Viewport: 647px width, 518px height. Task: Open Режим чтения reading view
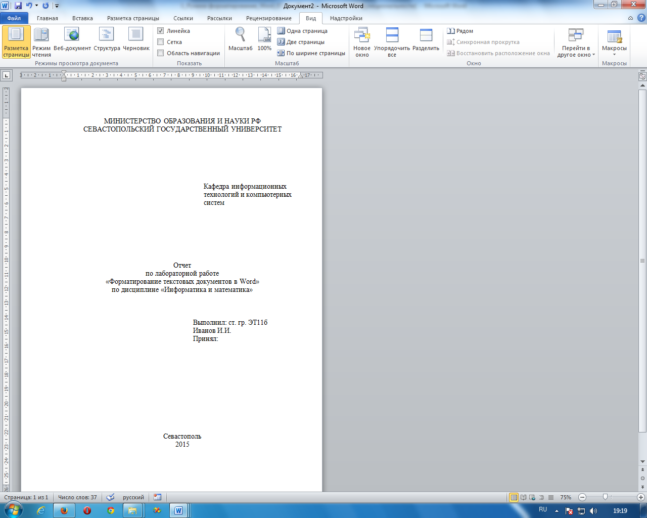[x=41, y=42]
